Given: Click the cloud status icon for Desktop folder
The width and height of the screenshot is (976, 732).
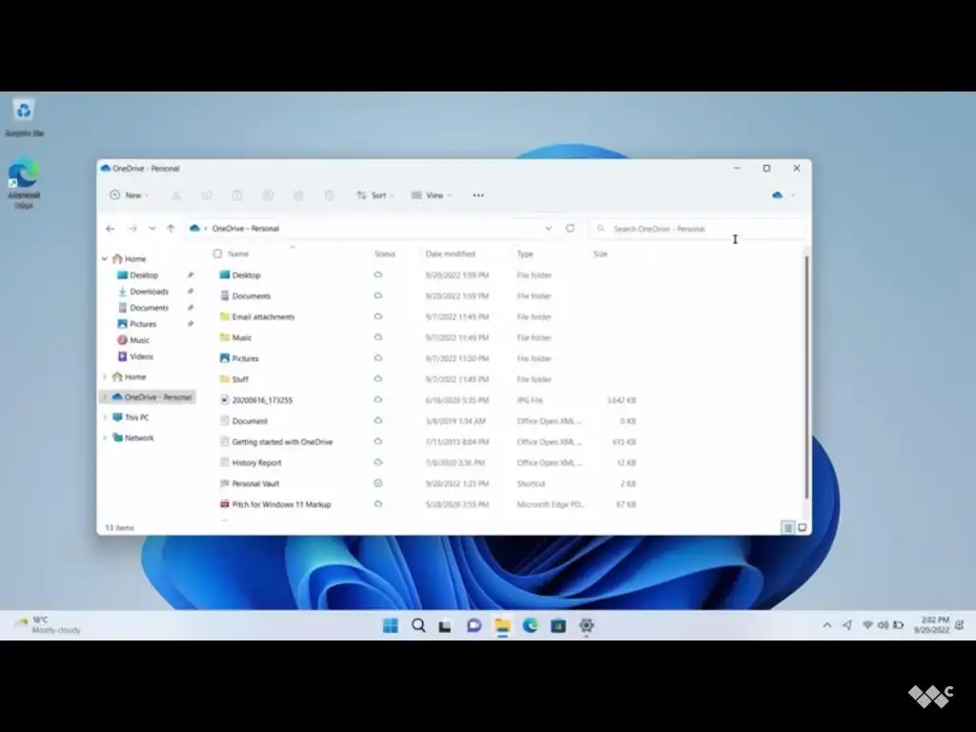Looking at the screenshot, I should coord(377,274).
